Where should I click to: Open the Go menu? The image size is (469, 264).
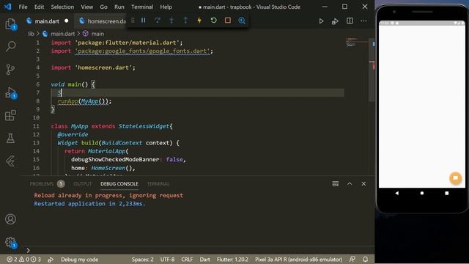point(103,7)
